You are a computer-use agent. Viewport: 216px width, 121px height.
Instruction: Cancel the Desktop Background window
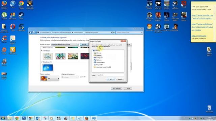click(128, 88)
